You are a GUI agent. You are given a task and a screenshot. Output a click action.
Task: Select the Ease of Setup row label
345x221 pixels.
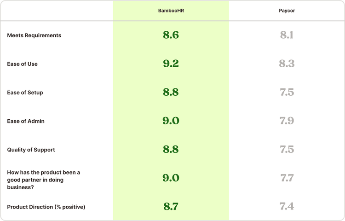[x=25, y=93]
